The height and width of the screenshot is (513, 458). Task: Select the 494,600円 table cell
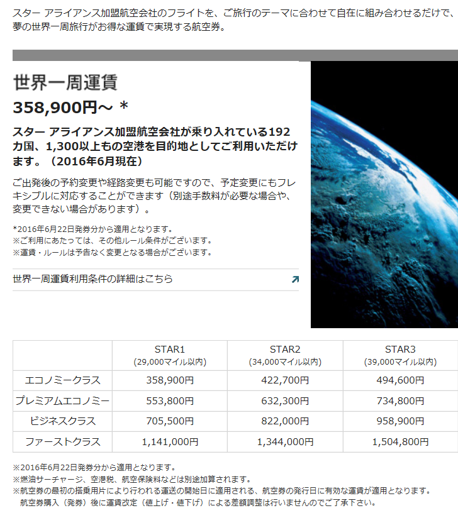pyautogui.click(x=400, y=380)
